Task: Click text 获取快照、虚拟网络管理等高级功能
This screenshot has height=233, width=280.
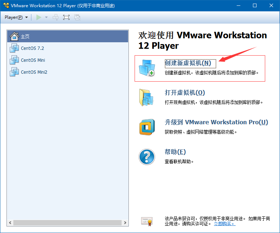Action: pyautogui.click(x=201, y=132)
